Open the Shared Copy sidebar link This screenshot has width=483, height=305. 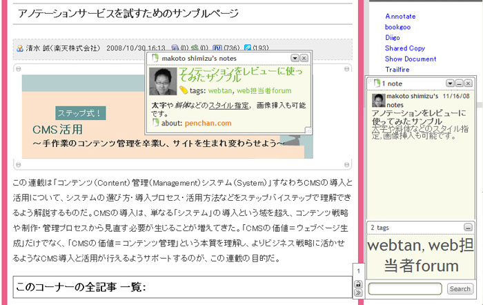[405, 48]
